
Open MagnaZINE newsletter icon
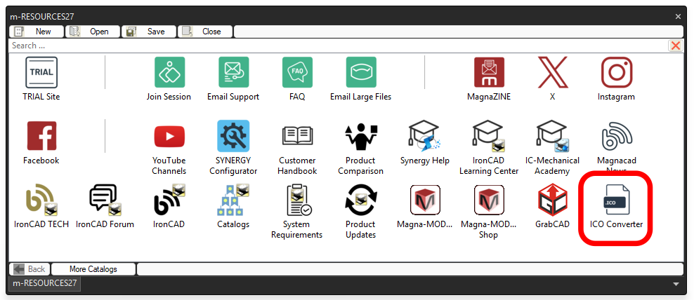(489, 72)
